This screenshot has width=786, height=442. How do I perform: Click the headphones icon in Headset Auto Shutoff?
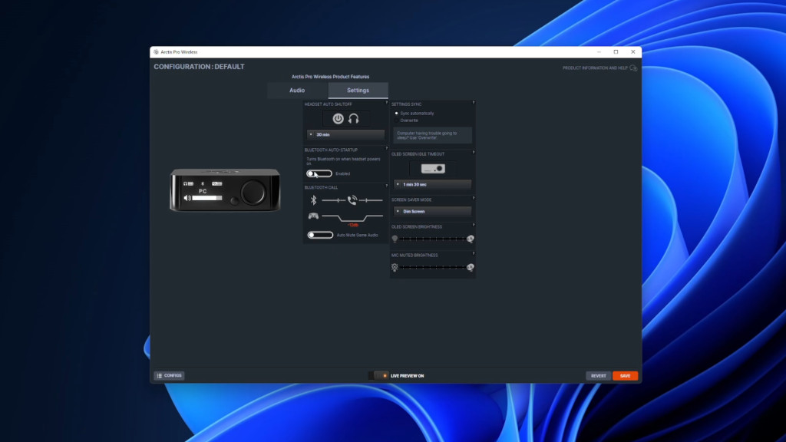tap(353, 118)
